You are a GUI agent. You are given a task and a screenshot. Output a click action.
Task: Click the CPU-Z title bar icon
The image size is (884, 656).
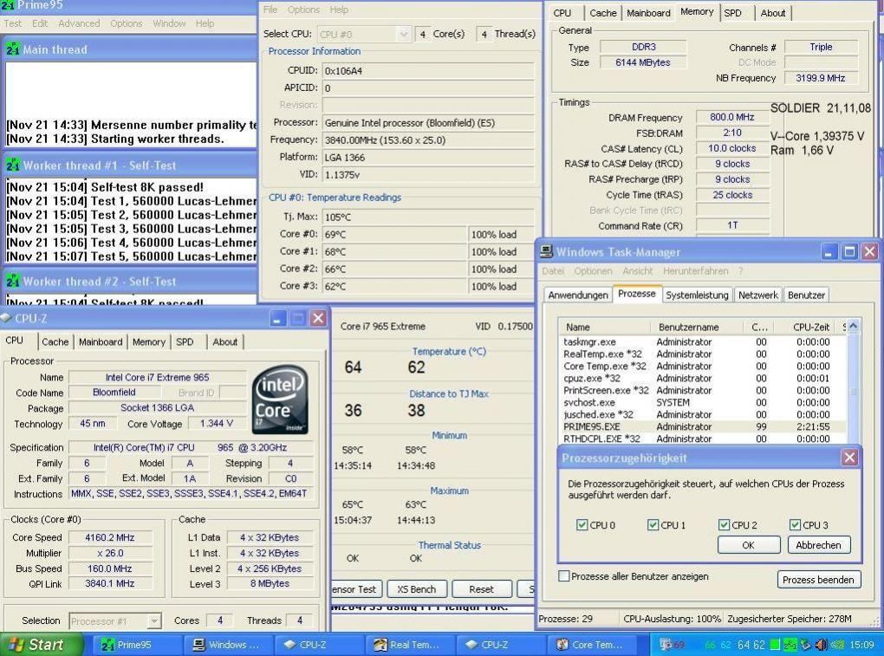7,318
